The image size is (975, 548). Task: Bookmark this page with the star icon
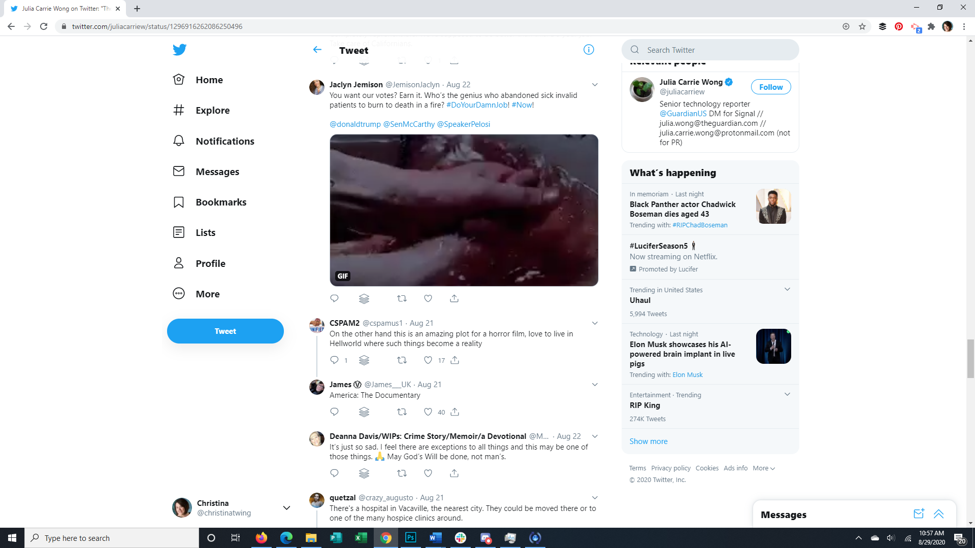[x=862, y=26]
